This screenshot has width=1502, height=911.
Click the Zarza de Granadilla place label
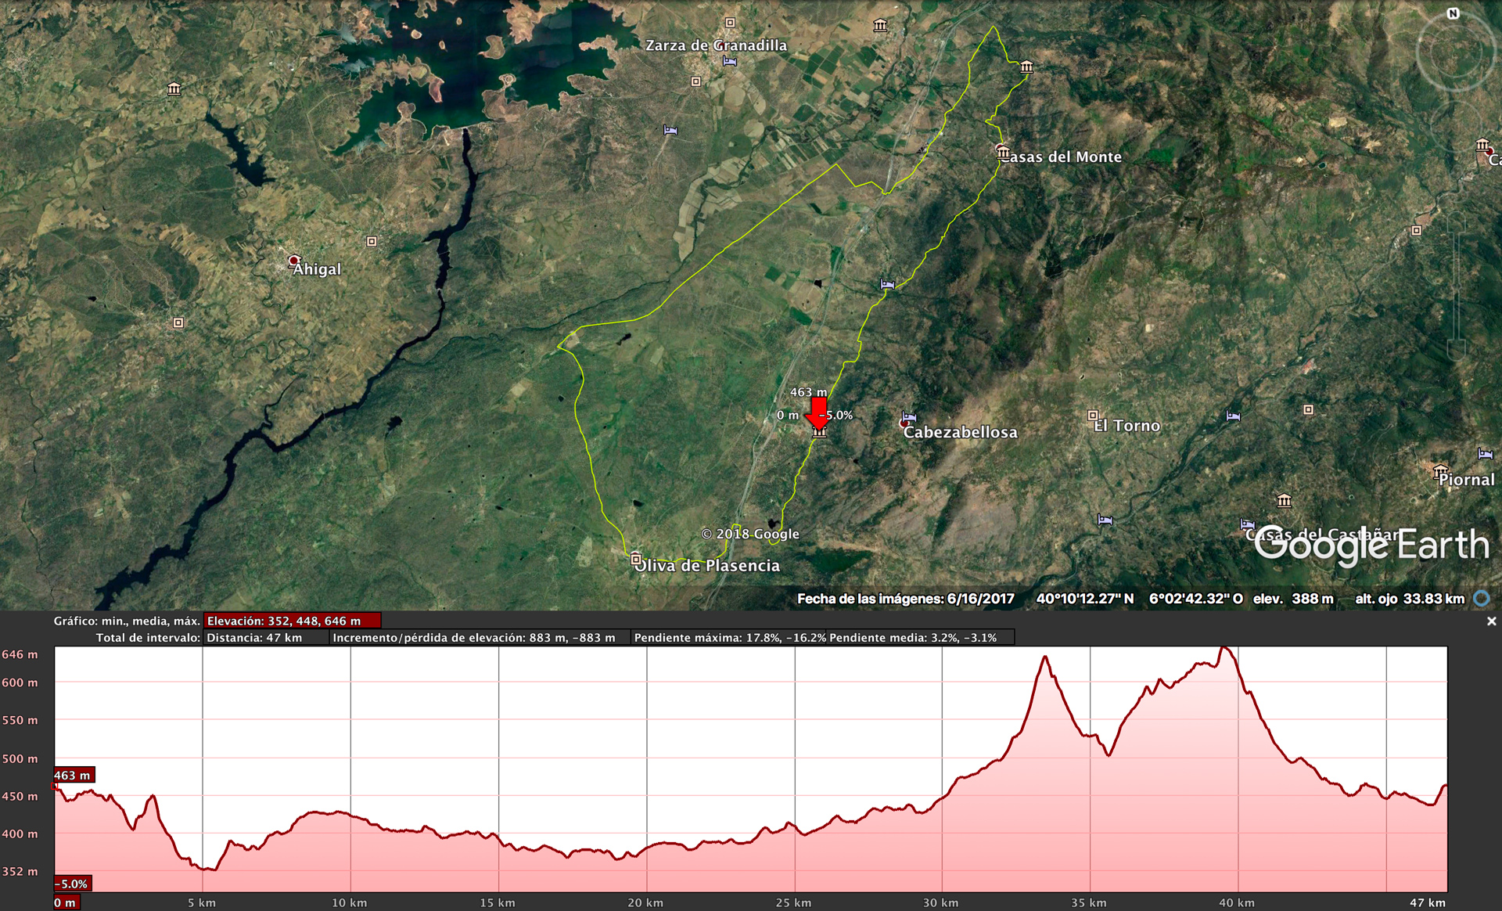(716, 45)
